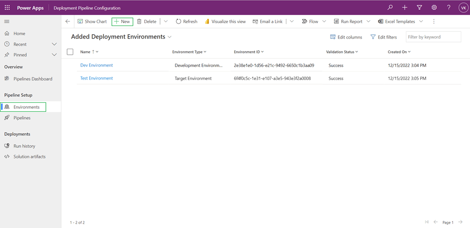The image size is (470, 228).
Task: Go to Pipelines in the sidebar
Action: pos(22,118)
